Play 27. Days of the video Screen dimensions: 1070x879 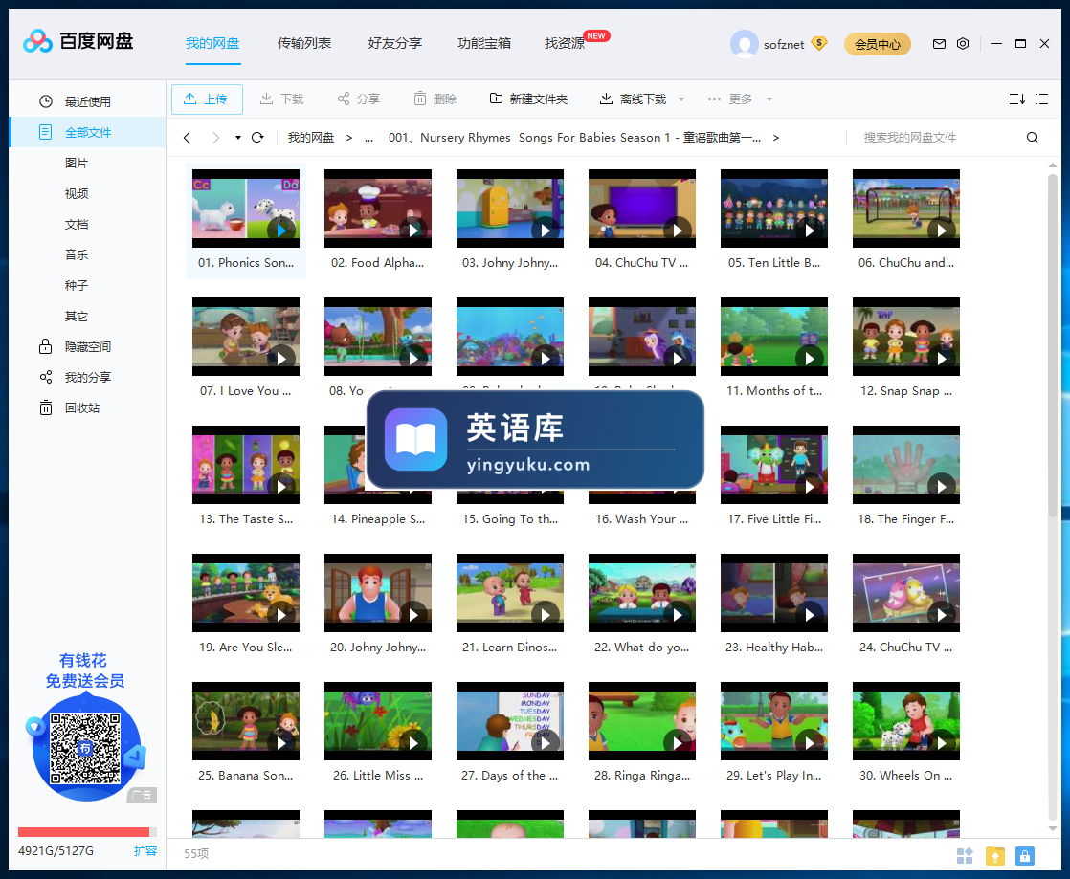(546, 742)
